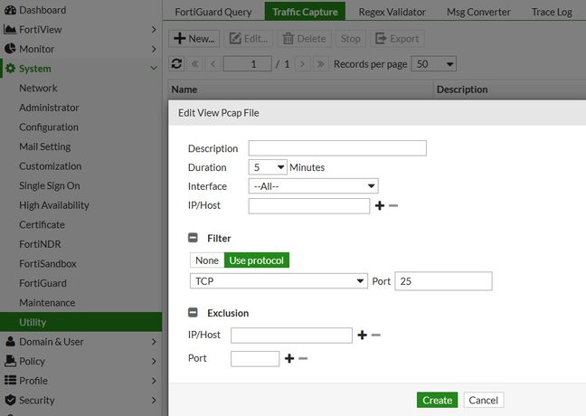Click the Edit... button
586x416 pixels.
click(248, 39)
